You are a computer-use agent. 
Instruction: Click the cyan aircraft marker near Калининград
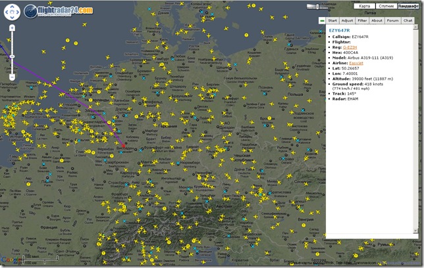[x=321, y=32]
